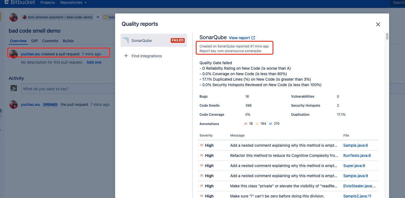Click D Reliability Rating on New Code line
The width and height of the screenshot is (405, 198).
[x=245, y=68]
